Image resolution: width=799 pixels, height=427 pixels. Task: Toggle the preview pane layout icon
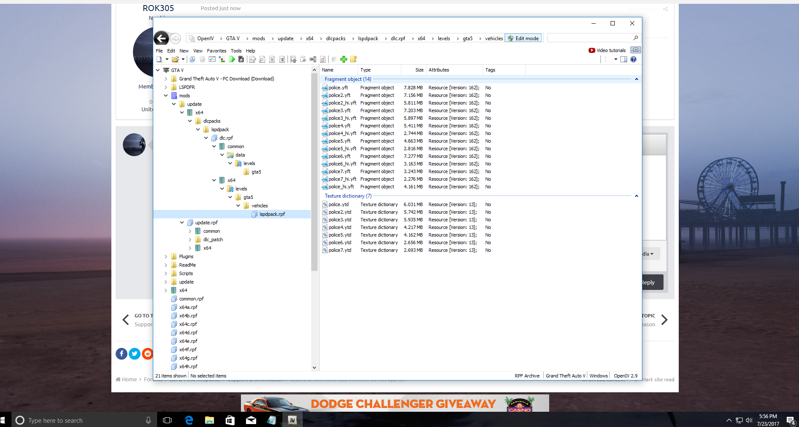[624, 59]
